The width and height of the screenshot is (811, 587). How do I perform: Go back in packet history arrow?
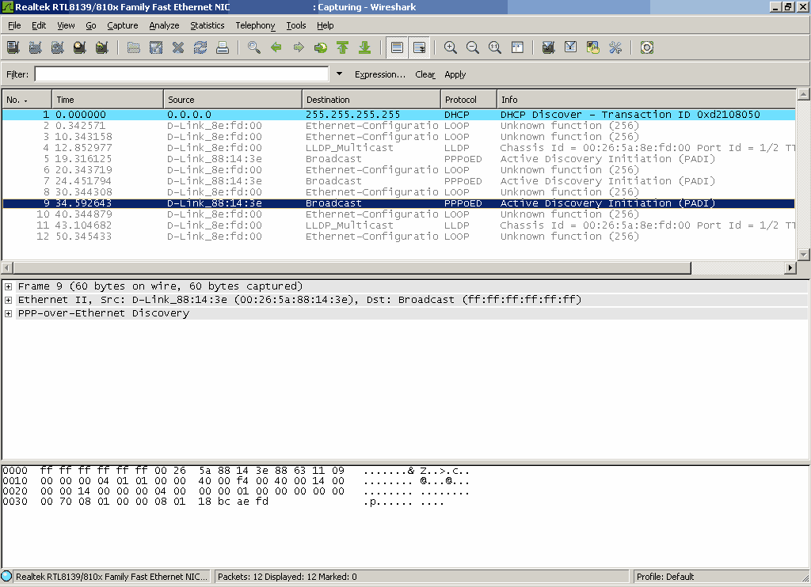276,47
